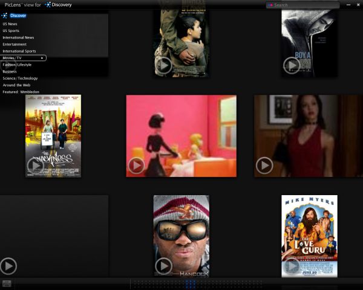Screen dimensions: 363x290
Task: Expand the Movies / TV submenu arrow
Action: tap(42, 58)
